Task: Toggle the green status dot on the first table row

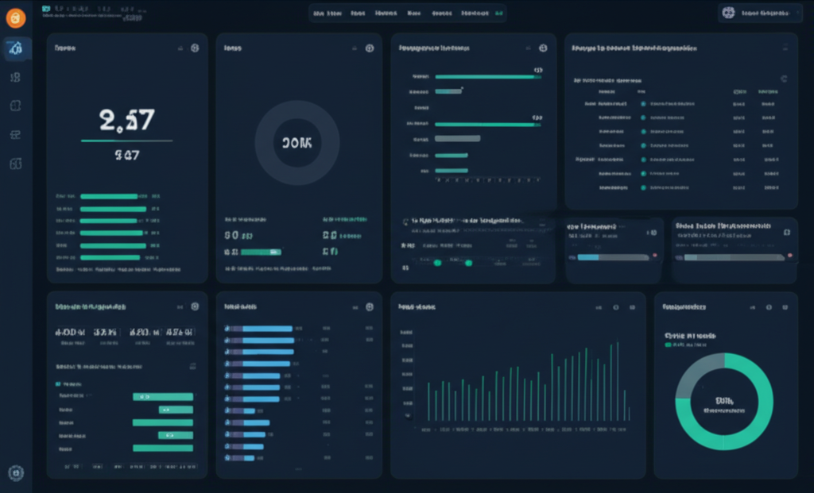Action: (643, 103)
